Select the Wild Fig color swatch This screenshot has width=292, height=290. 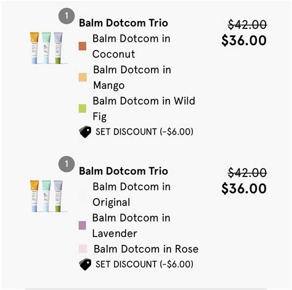pos(83,109)
